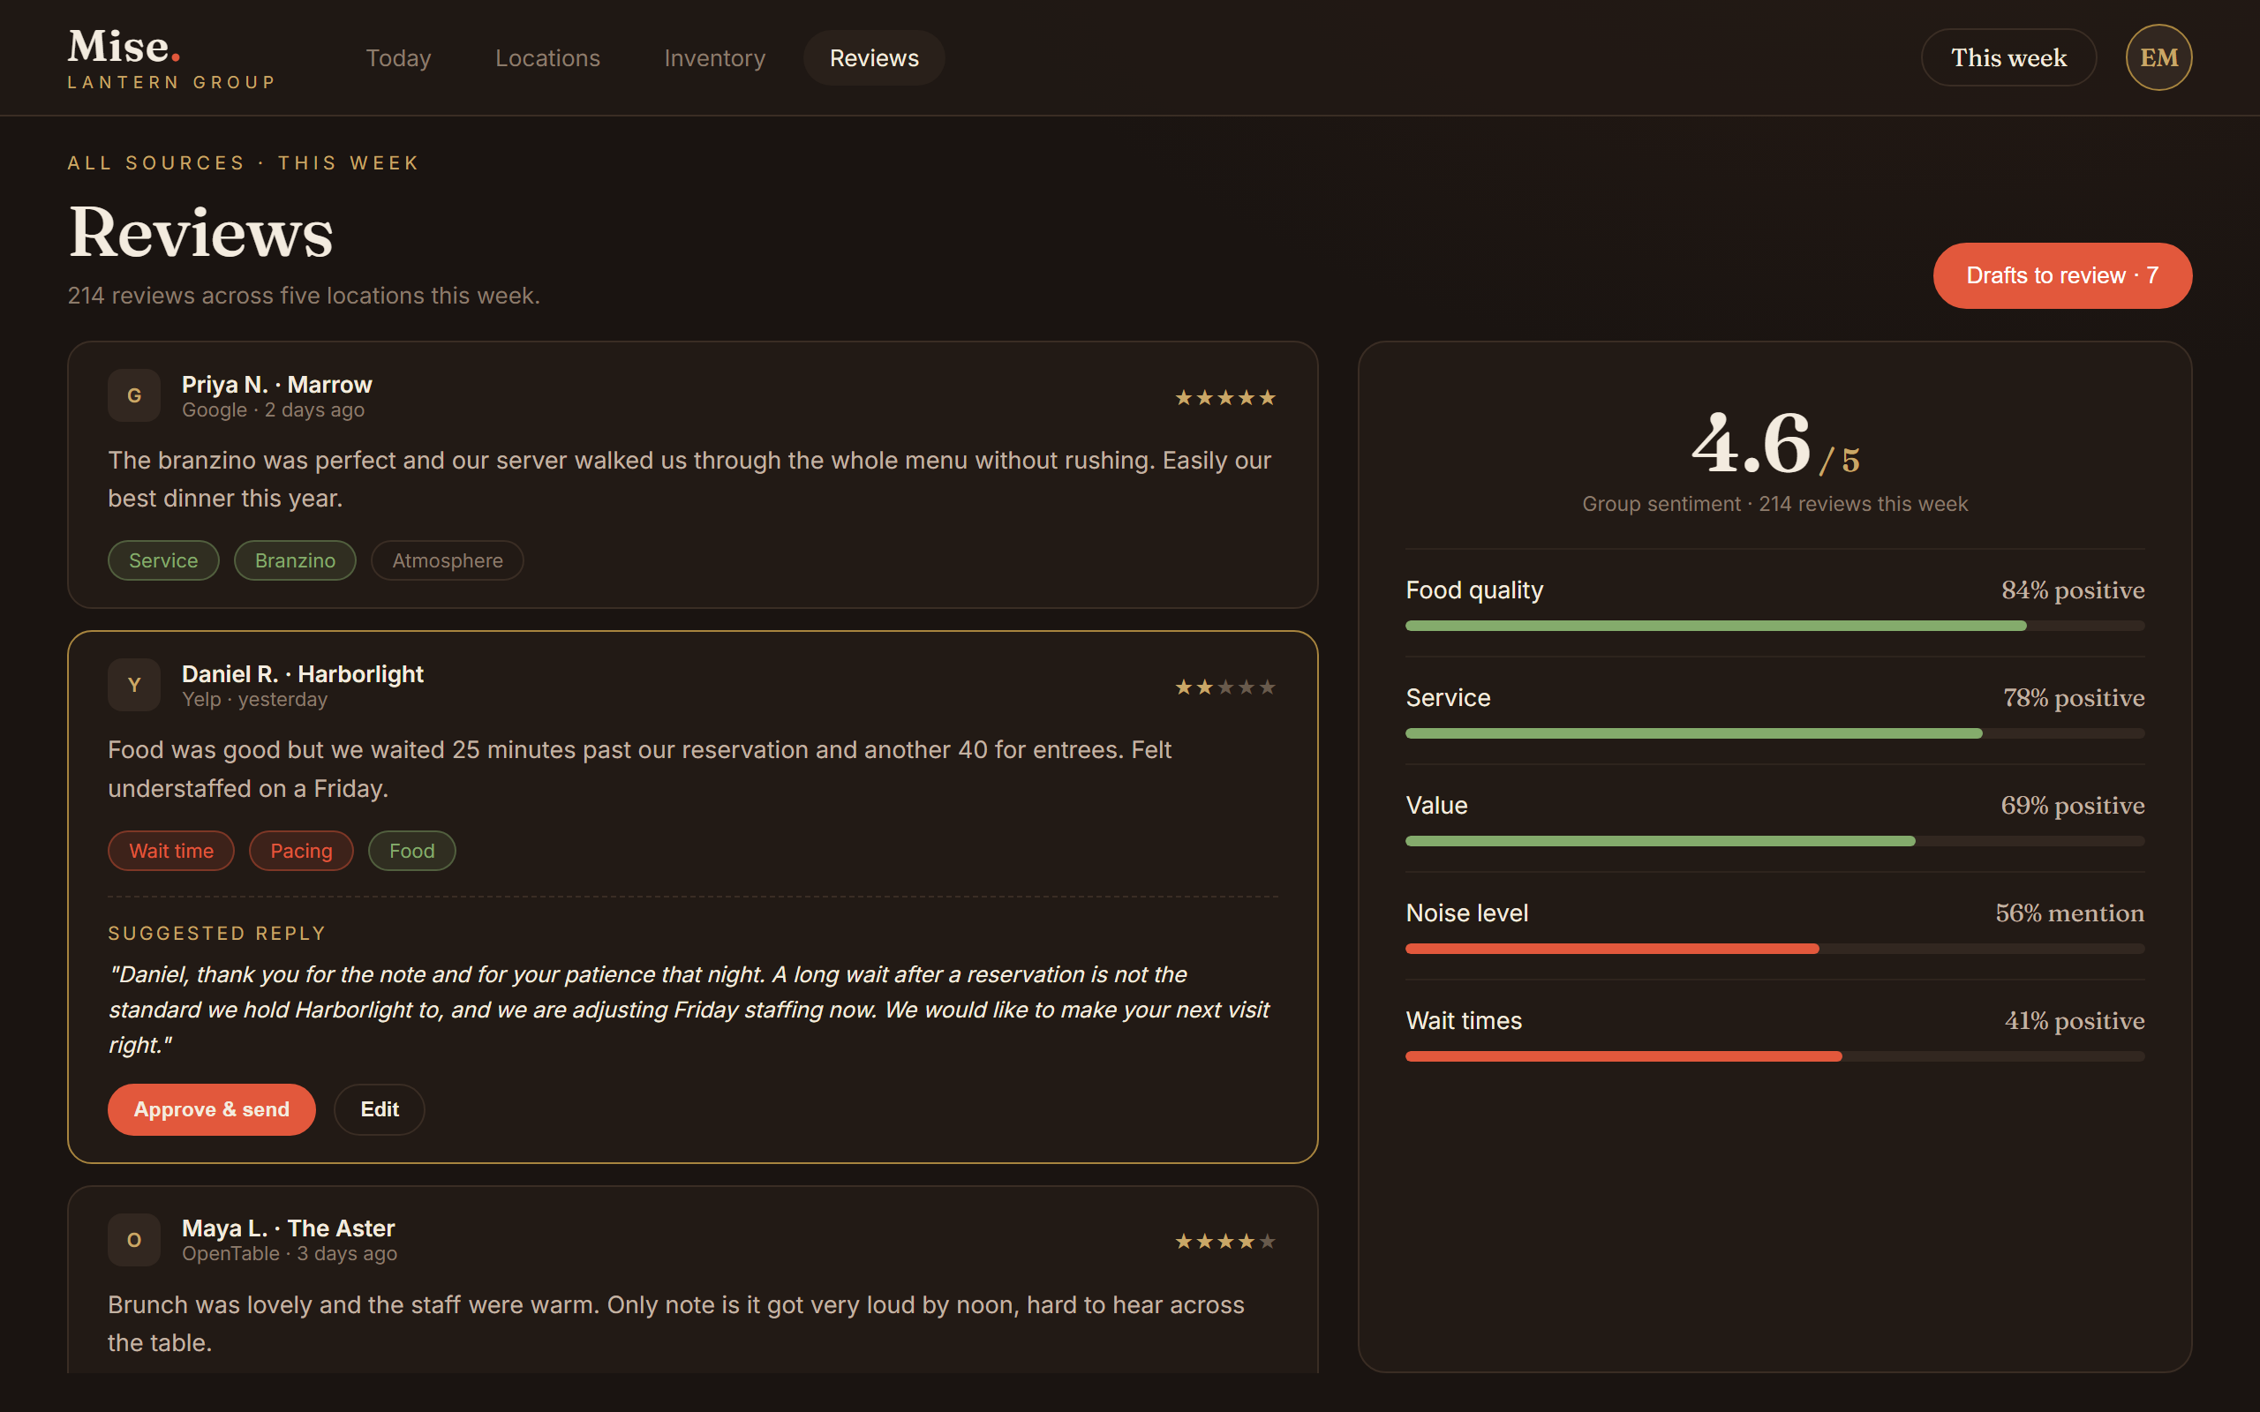2260x1412 pixels.
Task: Toggle the Food tag on Daniel's review
Action: tap(412, 851)
